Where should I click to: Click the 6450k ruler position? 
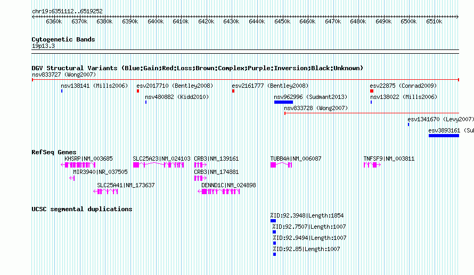(282, 21)
